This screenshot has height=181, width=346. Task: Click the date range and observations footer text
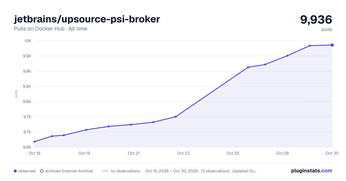pos(201,171)
